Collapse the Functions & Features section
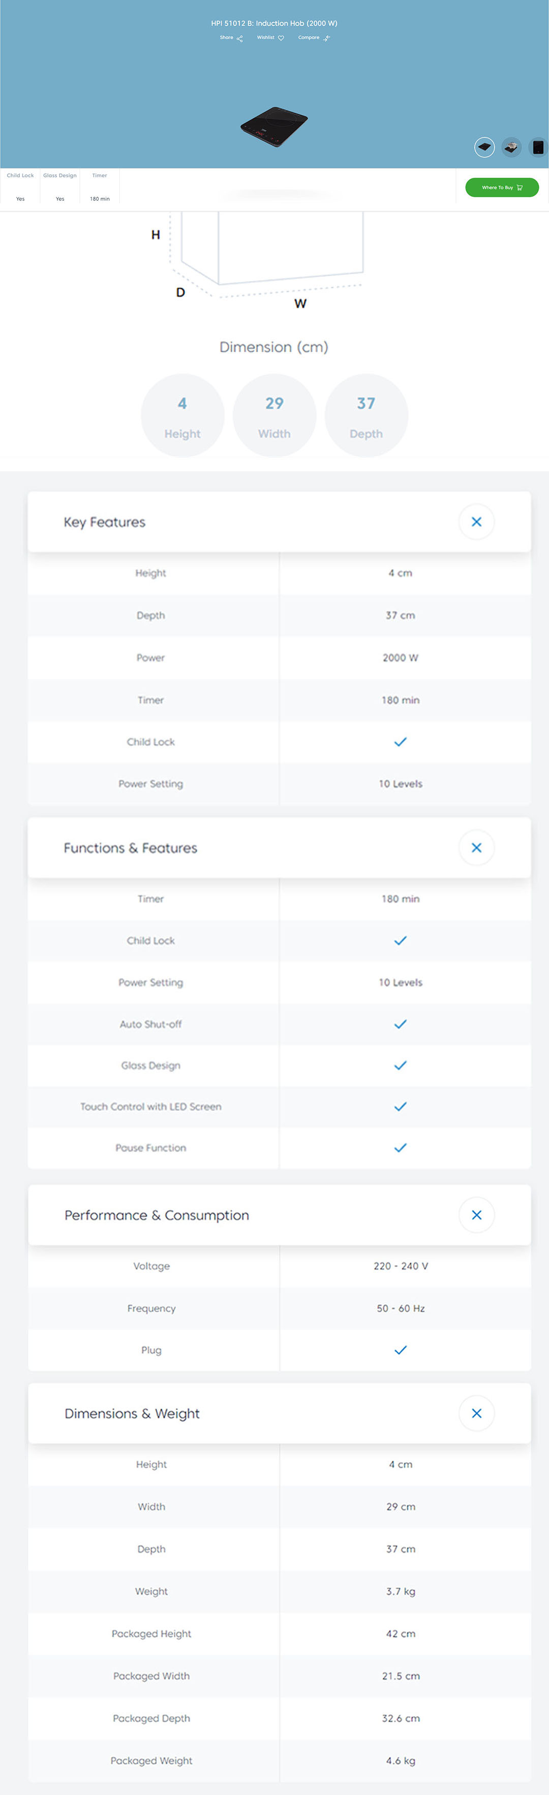 476,847
